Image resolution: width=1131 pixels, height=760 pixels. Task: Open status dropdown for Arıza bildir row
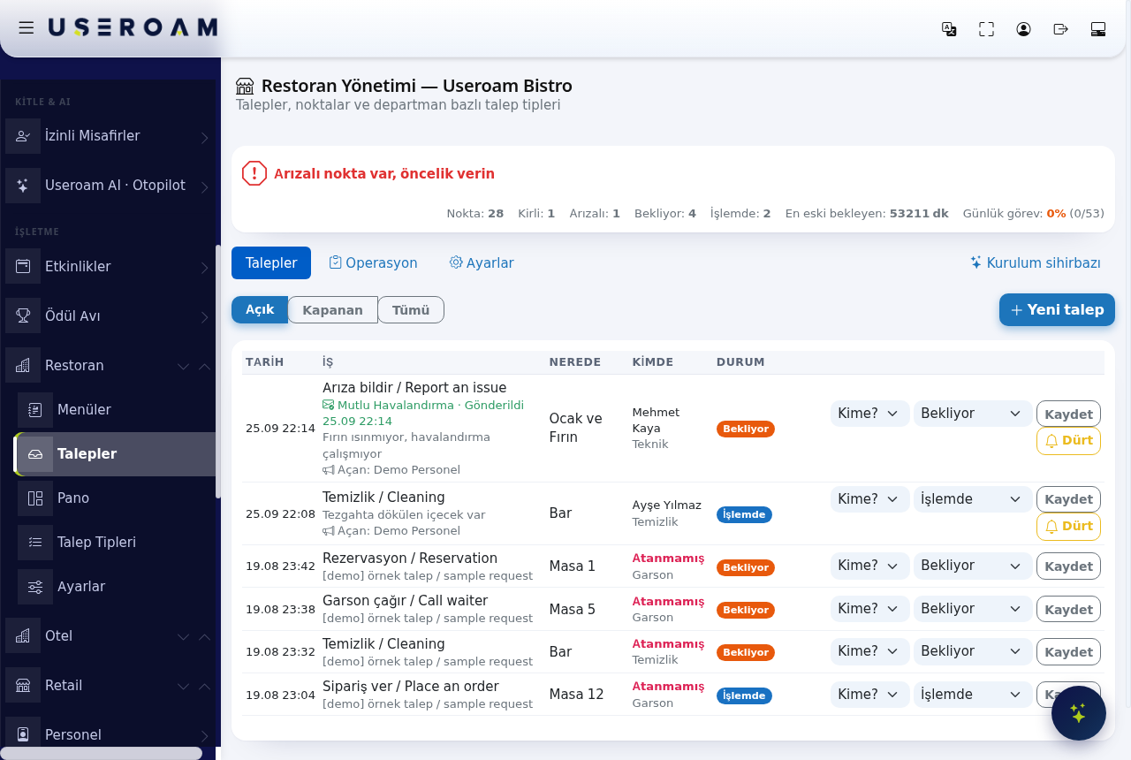coord(973,414)
